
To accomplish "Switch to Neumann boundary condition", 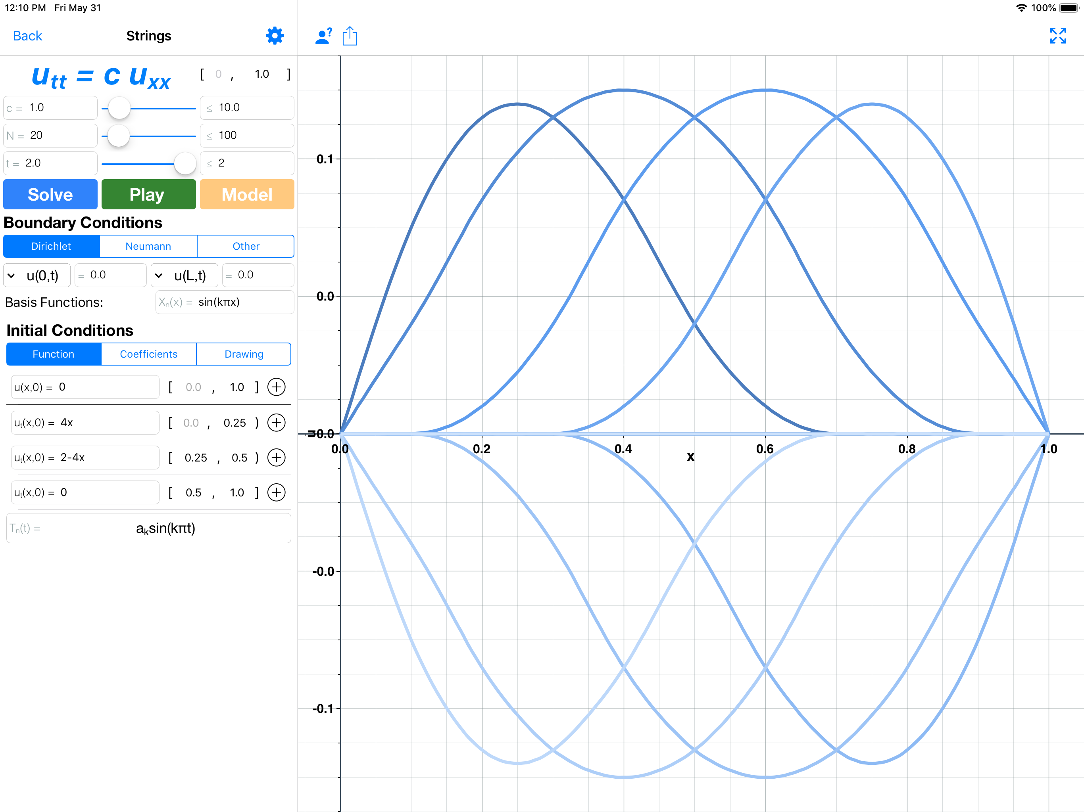I will click(148, 246).
